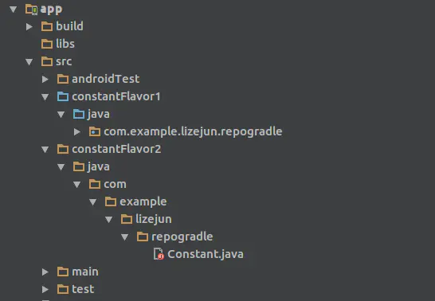Click the blue java source folder icon
This screenshot has width=435, height=301.
click(79, 114)
